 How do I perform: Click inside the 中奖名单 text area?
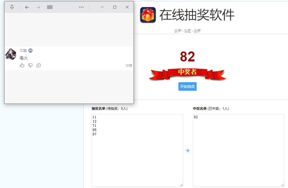[238, 150]
